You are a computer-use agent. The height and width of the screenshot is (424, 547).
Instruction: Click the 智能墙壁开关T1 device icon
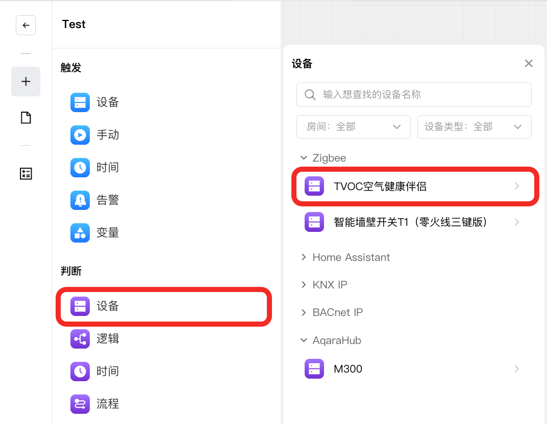(x=314, y=222)
